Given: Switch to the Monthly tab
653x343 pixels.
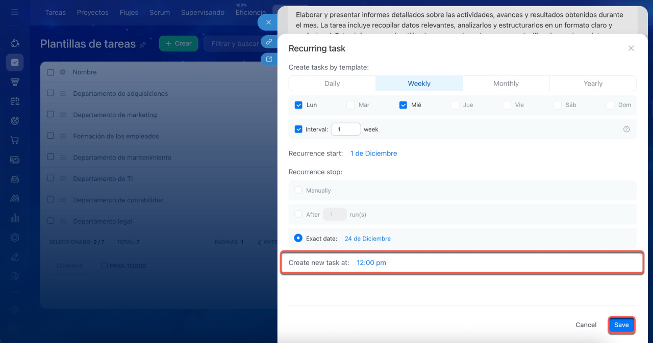Looking at the screenshot, I should click(x=506, y=84).
